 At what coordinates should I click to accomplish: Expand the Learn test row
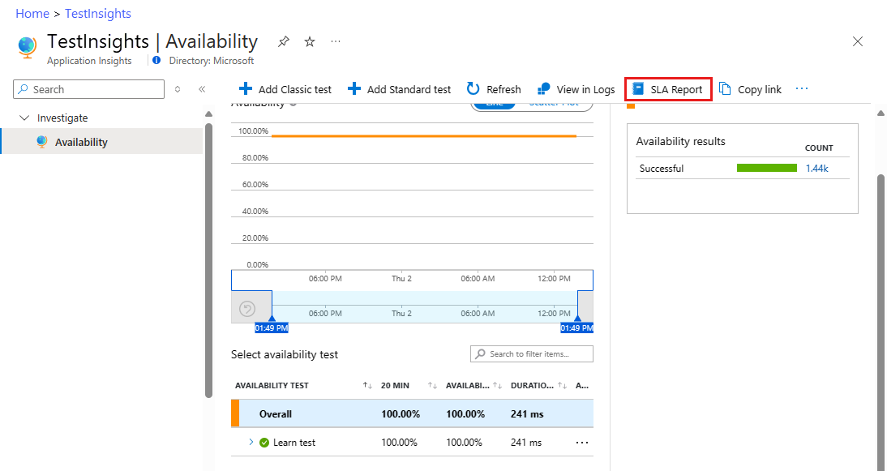pyautogui.click(x=251, y=442)
